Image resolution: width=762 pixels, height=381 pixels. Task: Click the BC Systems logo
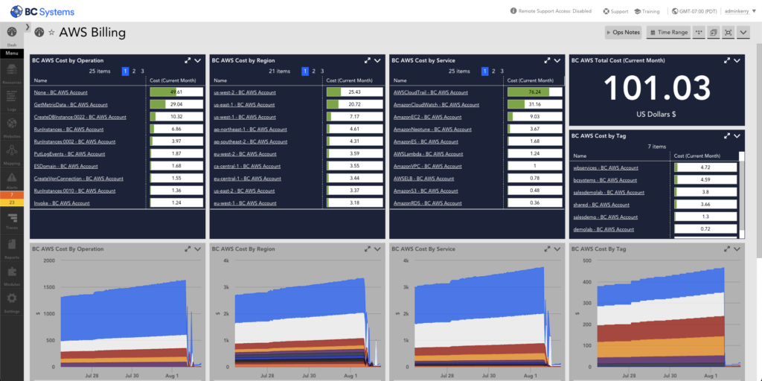[x=42, y=10]
